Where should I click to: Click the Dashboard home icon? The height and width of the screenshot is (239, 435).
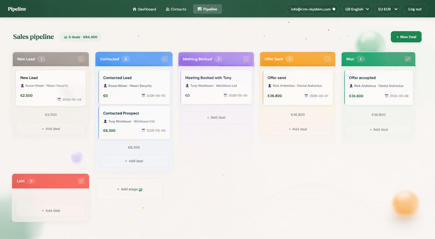coord(134,9)
